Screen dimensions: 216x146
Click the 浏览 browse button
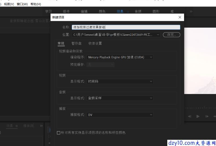click(x=172, y=35)
